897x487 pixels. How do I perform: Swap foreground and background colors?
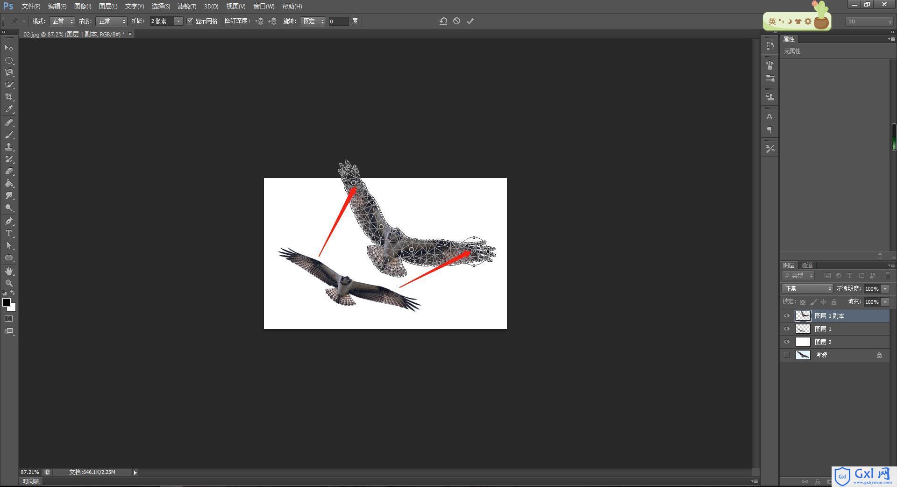click(13, 293)
